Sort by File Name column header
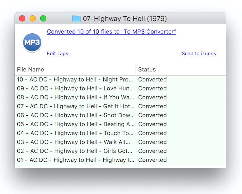The height and width of the screenshot is (194, 242). tap(75, 70)
